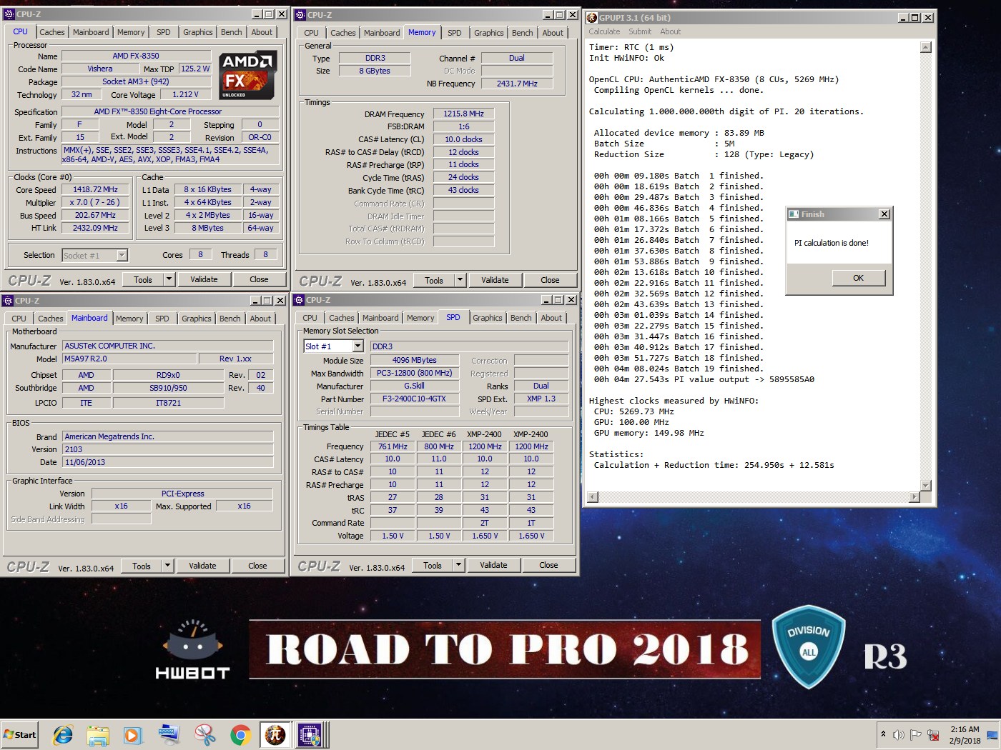Click CPU-Z title icon in CPU window
Viewport: 1001px width, 750px height.
tap(9, 14)
